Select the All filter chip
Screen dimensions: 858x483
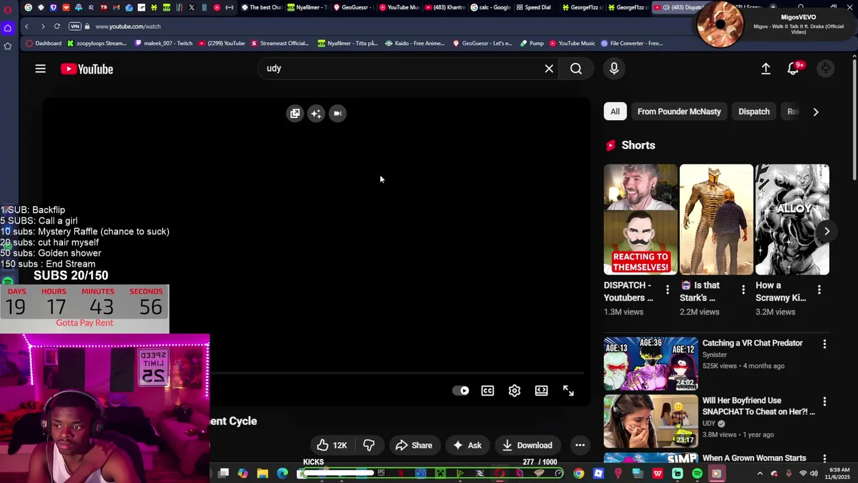[615, 111]
